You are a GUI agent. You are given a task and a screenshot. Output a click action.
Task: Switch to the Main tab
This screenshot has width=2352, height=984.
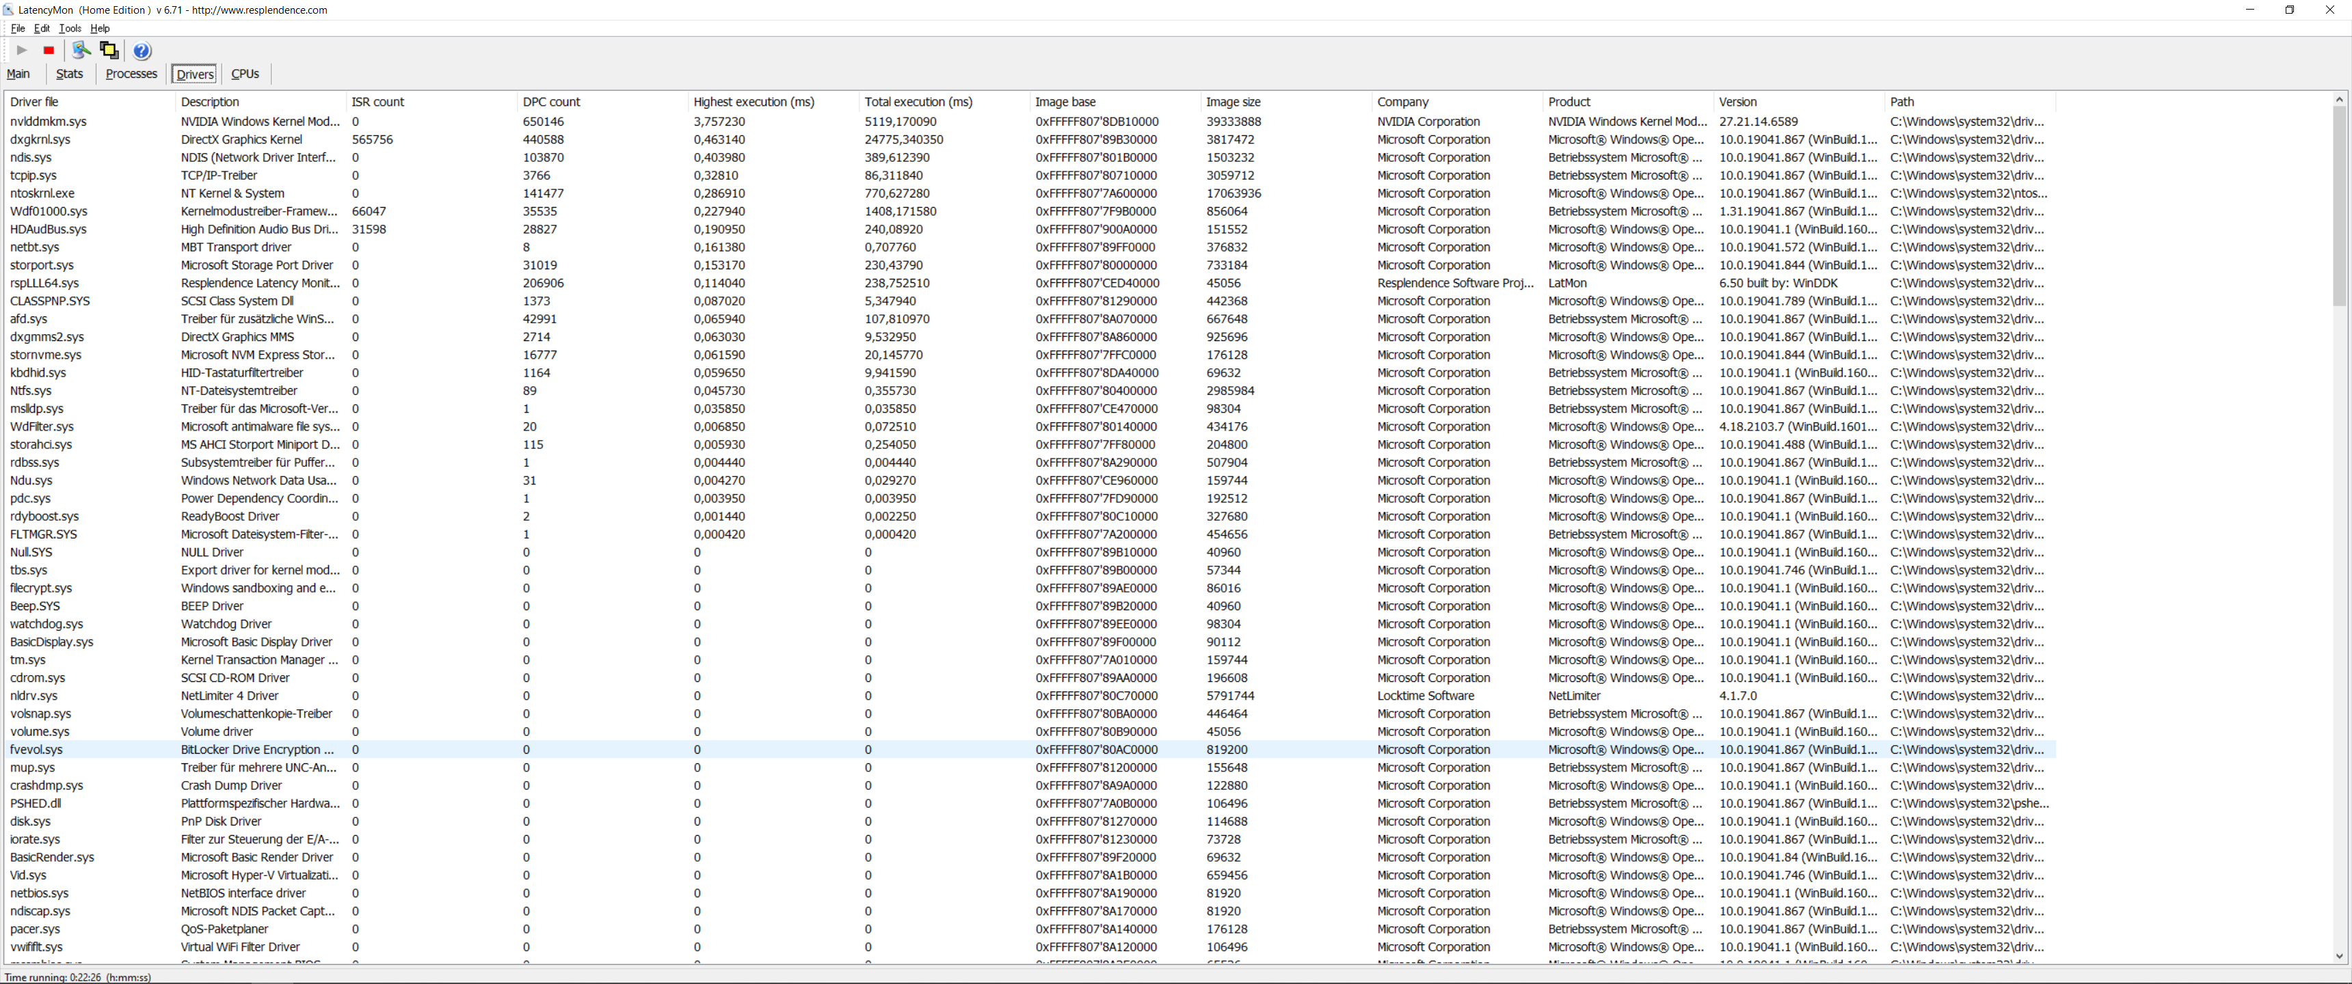18,74
